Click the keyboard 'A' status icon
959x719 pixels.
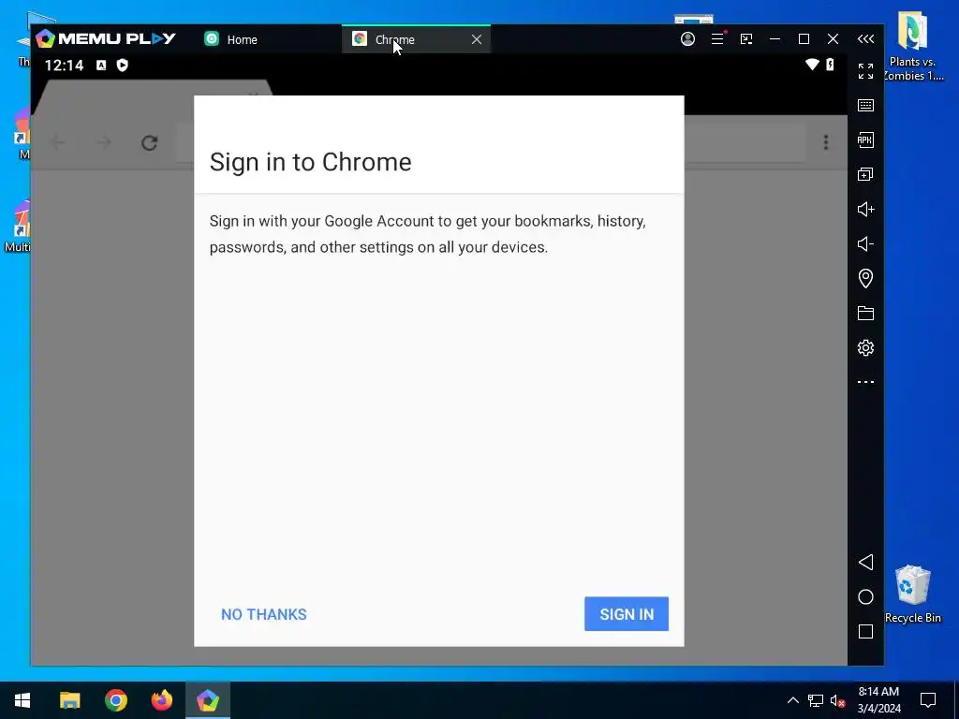(101, 65)
